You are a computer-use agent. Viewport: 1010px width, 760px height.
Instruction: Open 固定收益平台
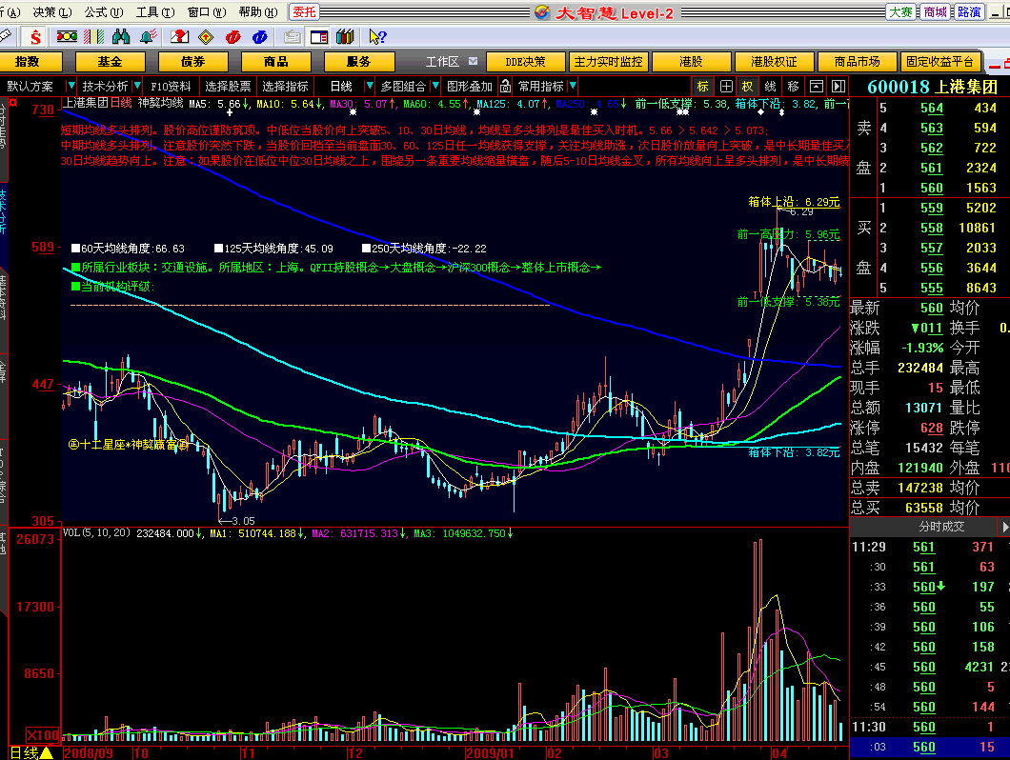pos(939,62)
